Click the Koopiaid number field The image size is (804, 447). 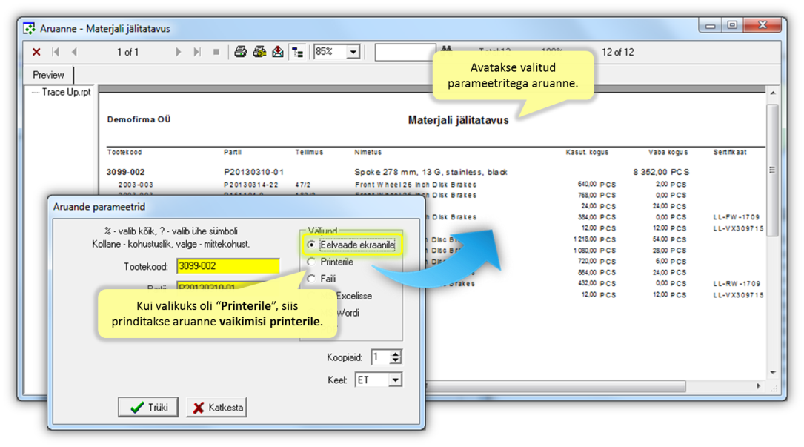point(380,357)
